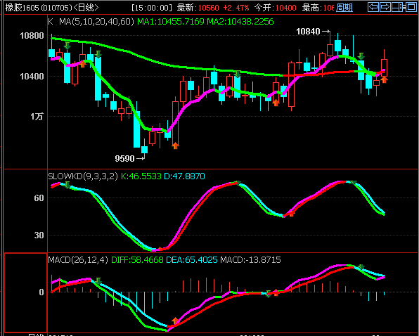Click the left arrow navigation icon
The height and width of the screenshot is (336, 419).
tap(373, 7)
